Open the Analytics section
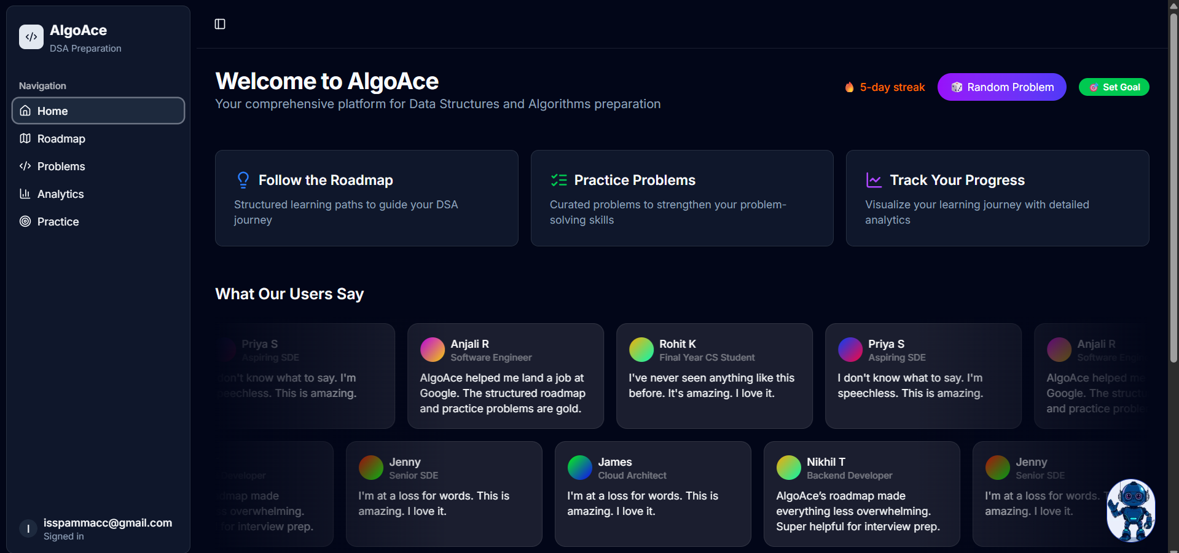 pyautogui.click(x=98, y=194)
